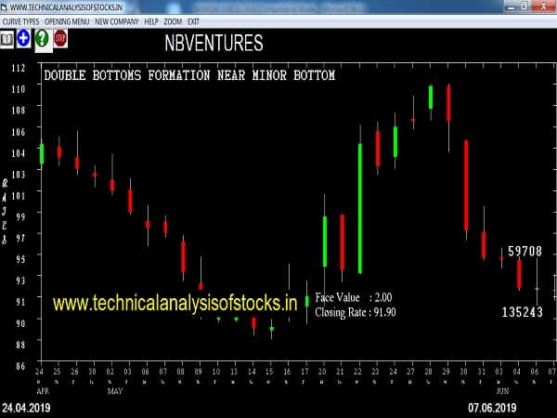Close the window with the red X
This screenshot has width=557, height=418.
(545, 6)
